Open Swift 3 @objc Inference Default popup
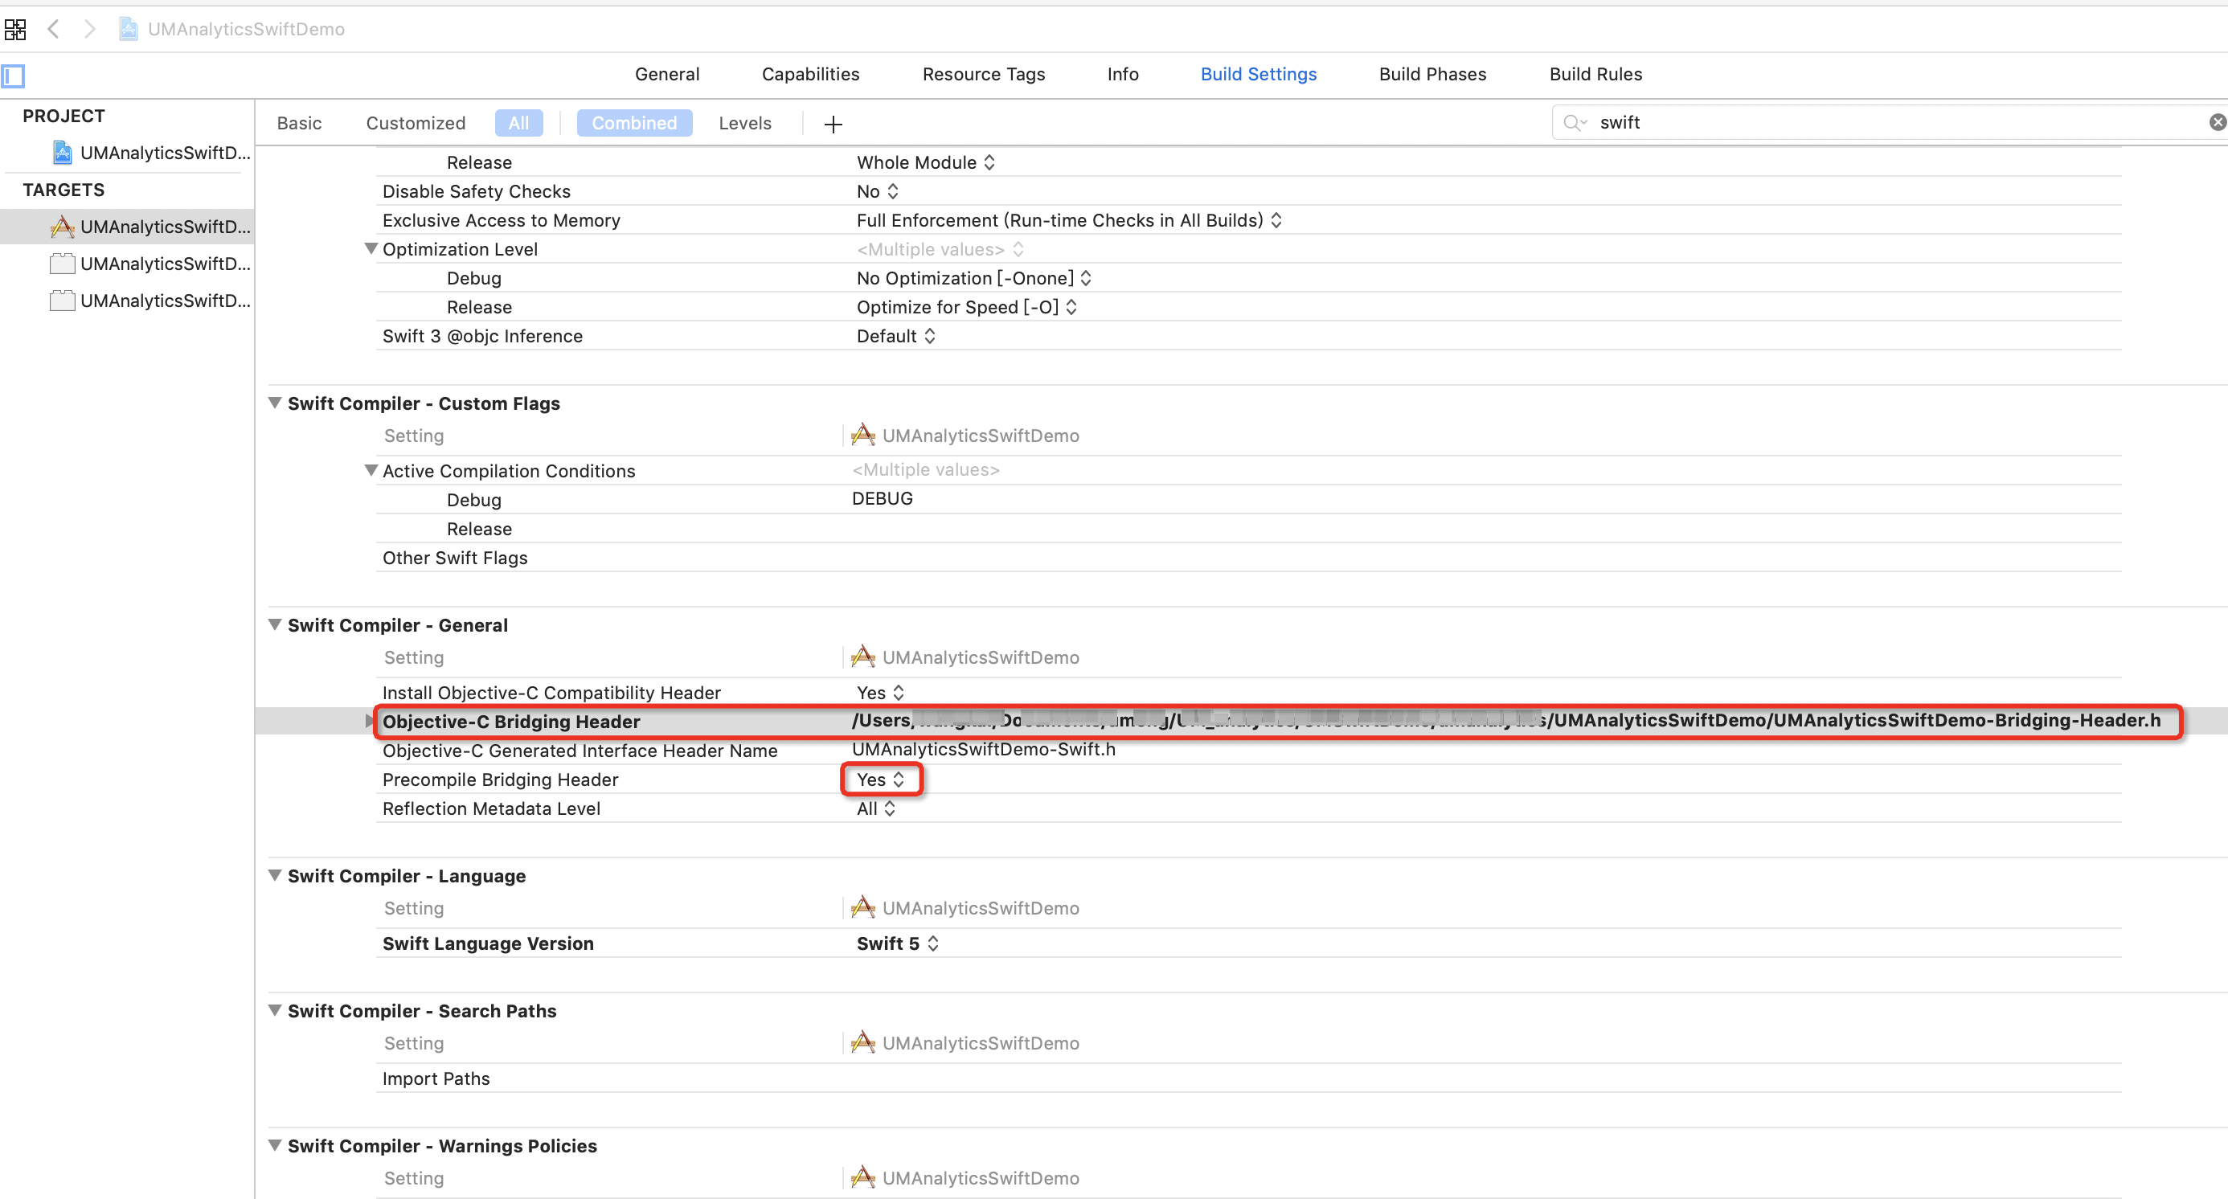This screenshot has width=2228, height=1199. tap(896, 336)
